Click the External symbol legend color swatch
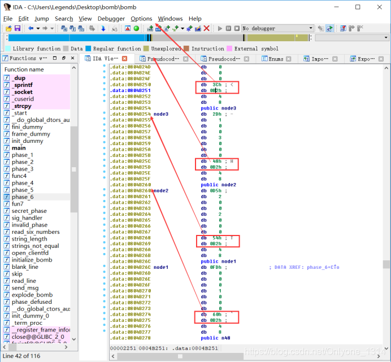Screen dimensions: 391x362 [x=229, y=49]
